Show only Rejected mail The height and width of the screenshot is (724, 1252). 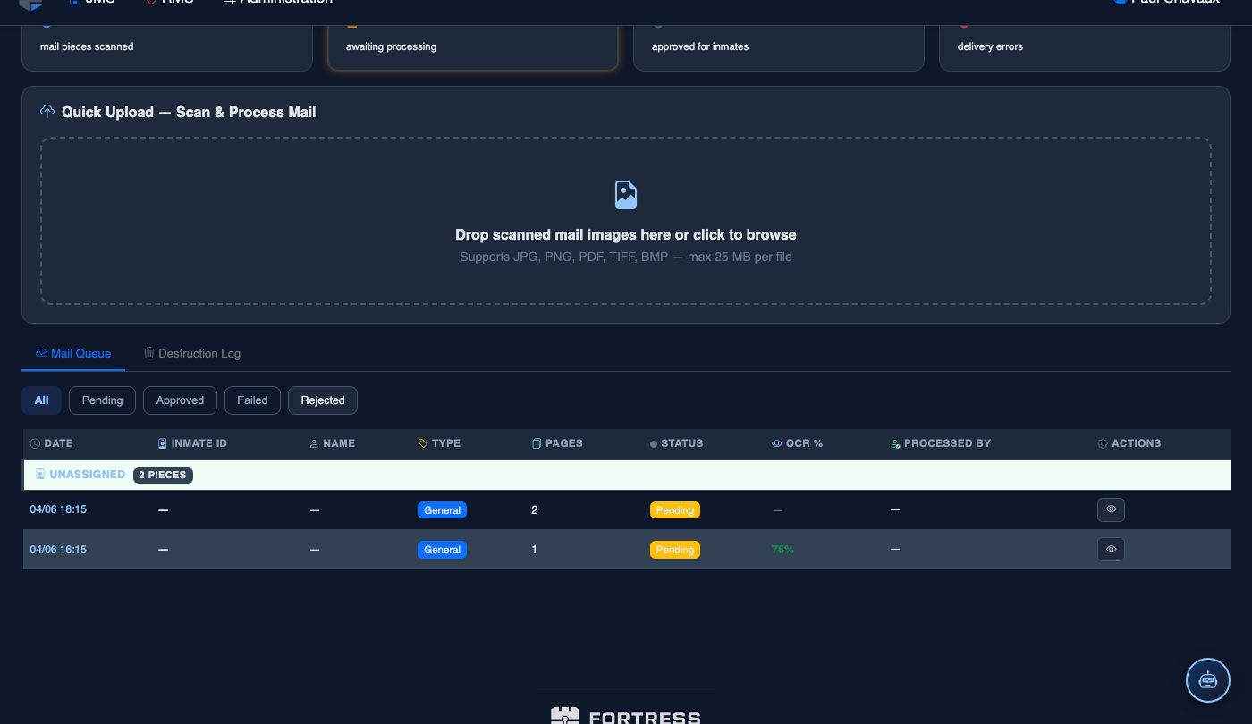[x=323, y=400]
